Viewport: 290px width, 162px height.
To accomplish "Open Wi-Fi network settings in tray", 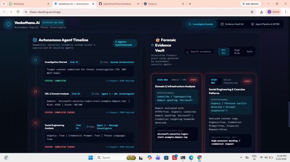I will 261,158.
